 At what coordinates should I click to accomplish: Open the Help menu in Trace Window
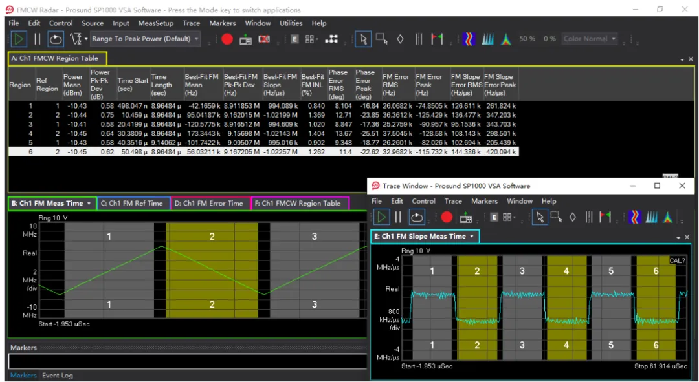tap(549, 201)
